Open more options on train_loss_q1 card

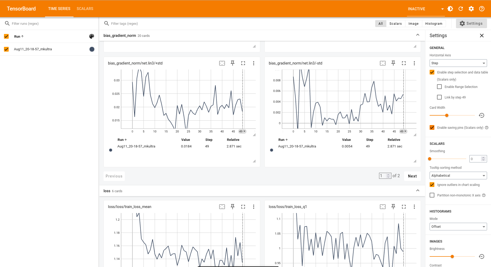[x=414, y=207]
